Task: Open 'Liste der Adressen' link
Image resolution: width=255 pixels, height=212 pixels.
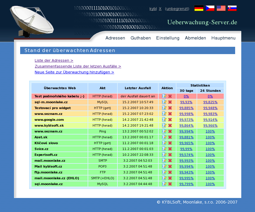Action: tap(54, 61)
